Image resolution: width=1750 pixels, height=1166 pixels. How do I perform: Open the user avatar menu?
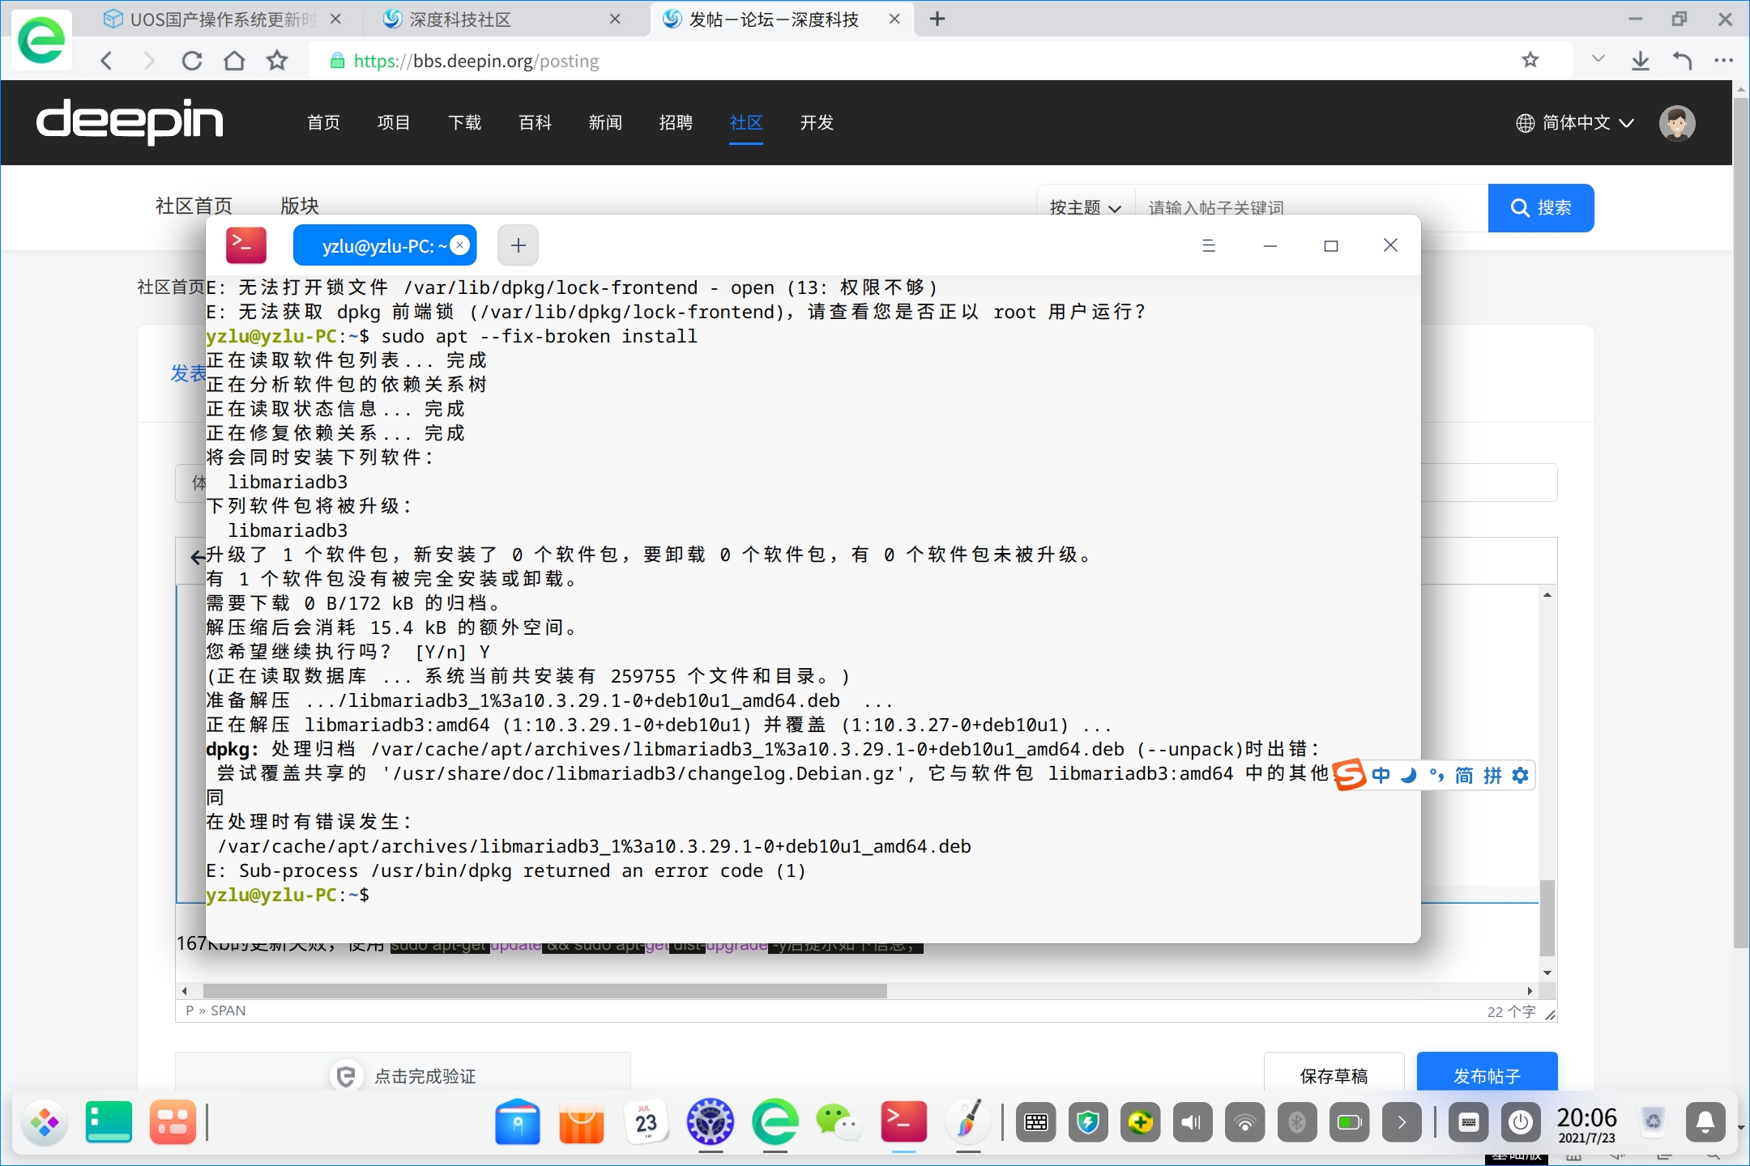(1676, 123)
